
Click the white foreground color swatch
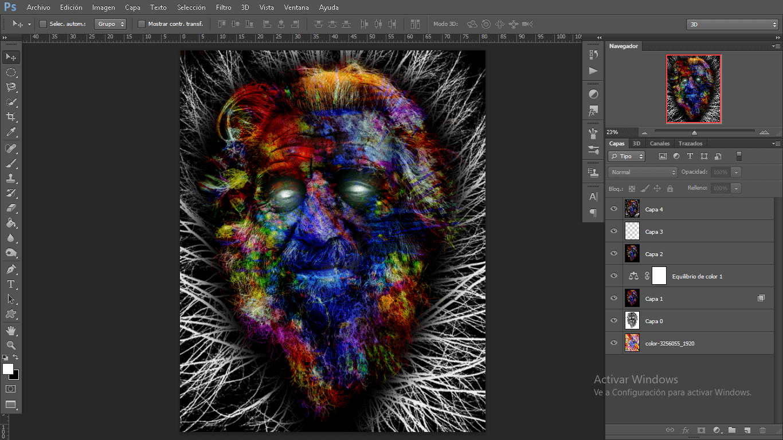[x=8, y=370]
